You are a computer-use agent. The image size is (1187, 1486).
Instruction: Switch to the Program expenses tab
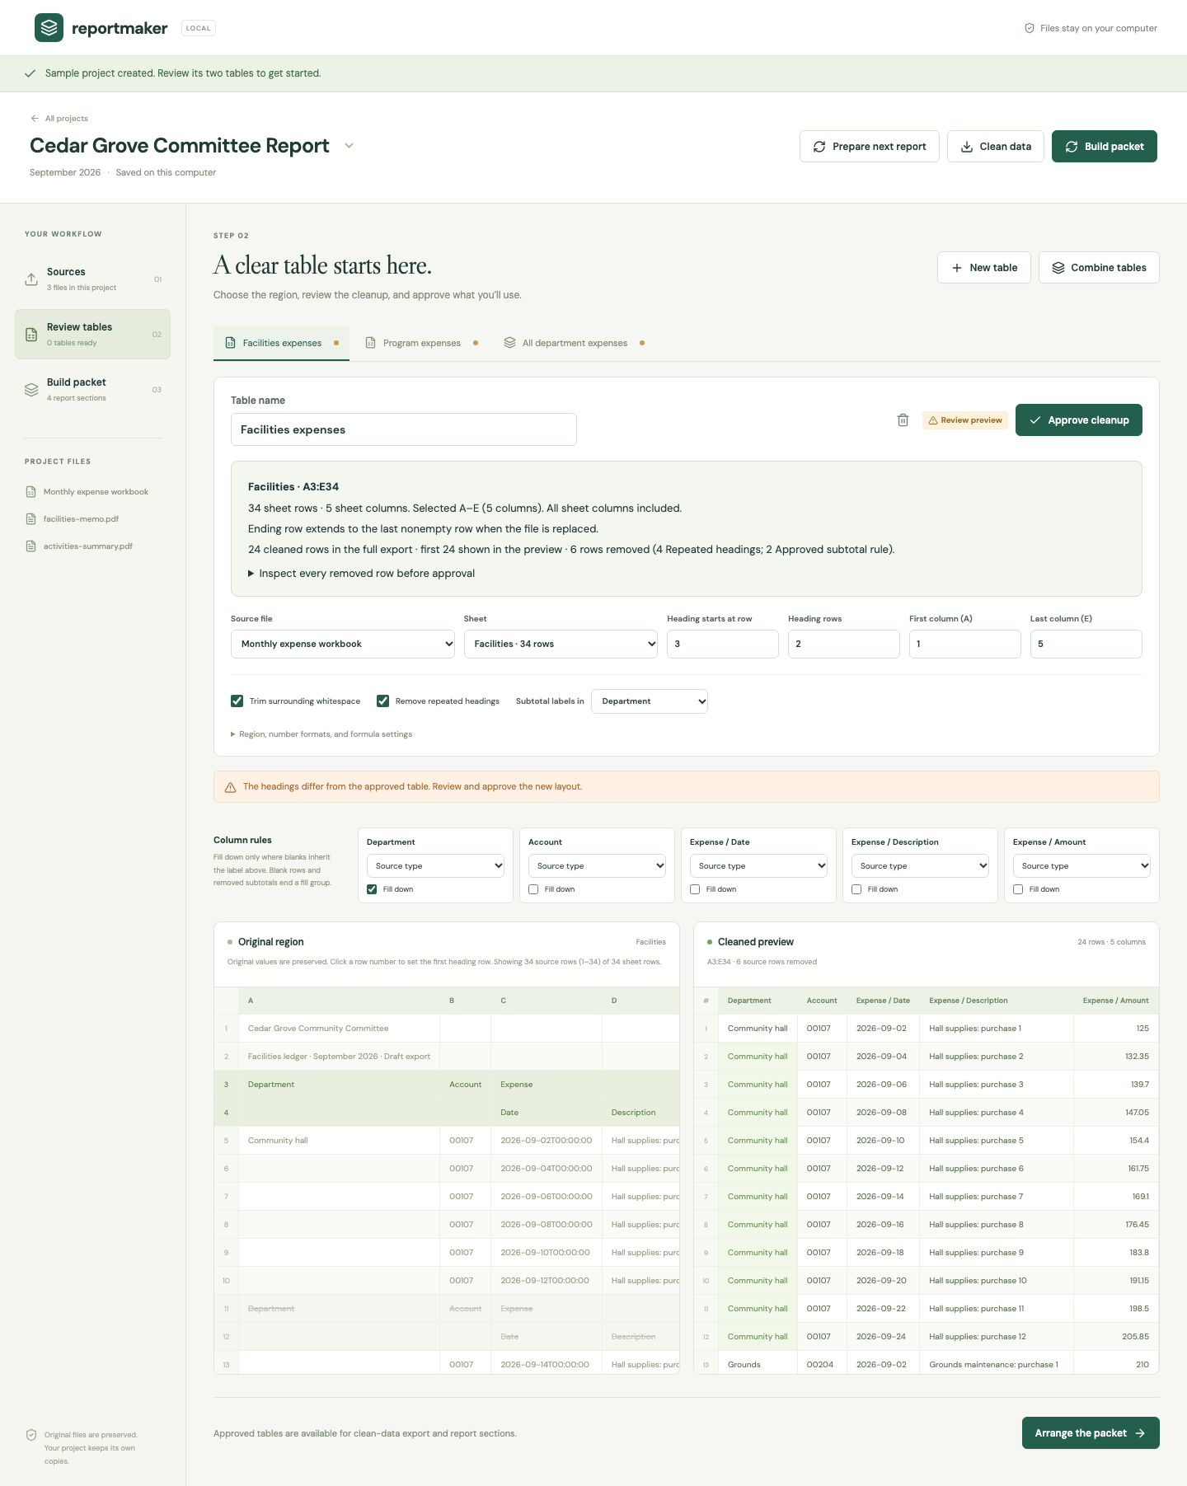tap(421, 343)
